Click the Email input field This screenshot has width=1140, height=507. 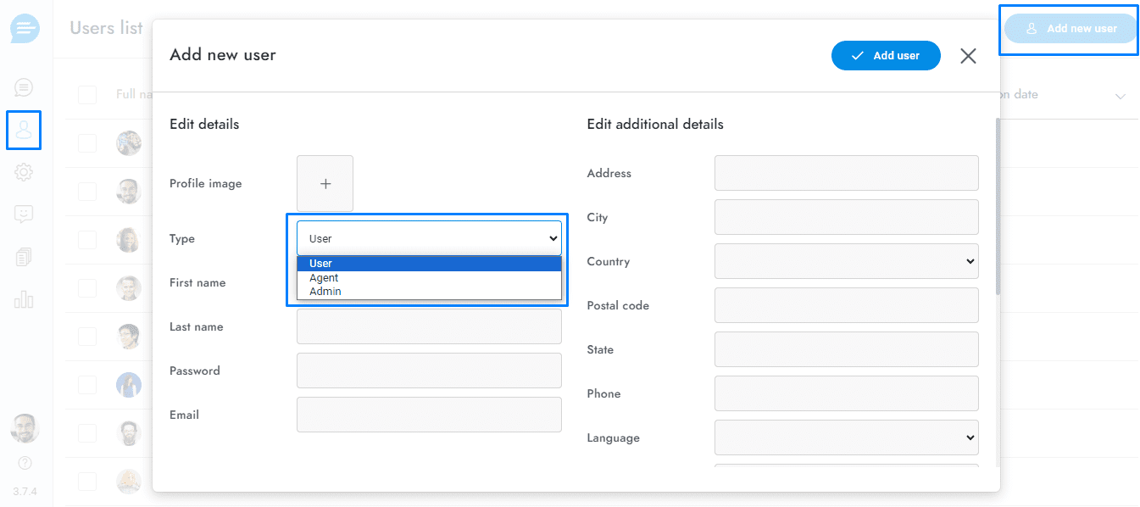429,415
